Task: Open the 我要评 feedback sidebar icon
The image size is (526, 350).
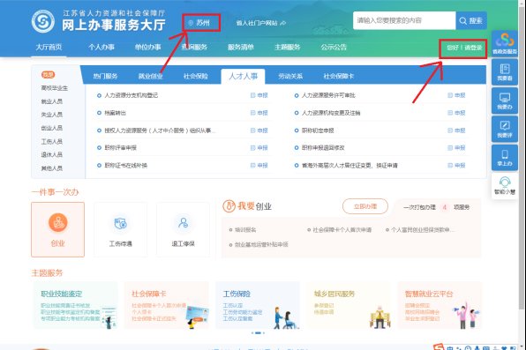Action: (x=505, y=129)
